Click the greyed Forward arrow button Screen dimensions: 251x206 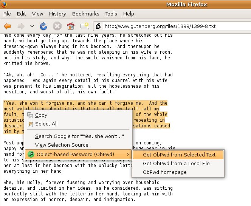[x=21, y=26]
